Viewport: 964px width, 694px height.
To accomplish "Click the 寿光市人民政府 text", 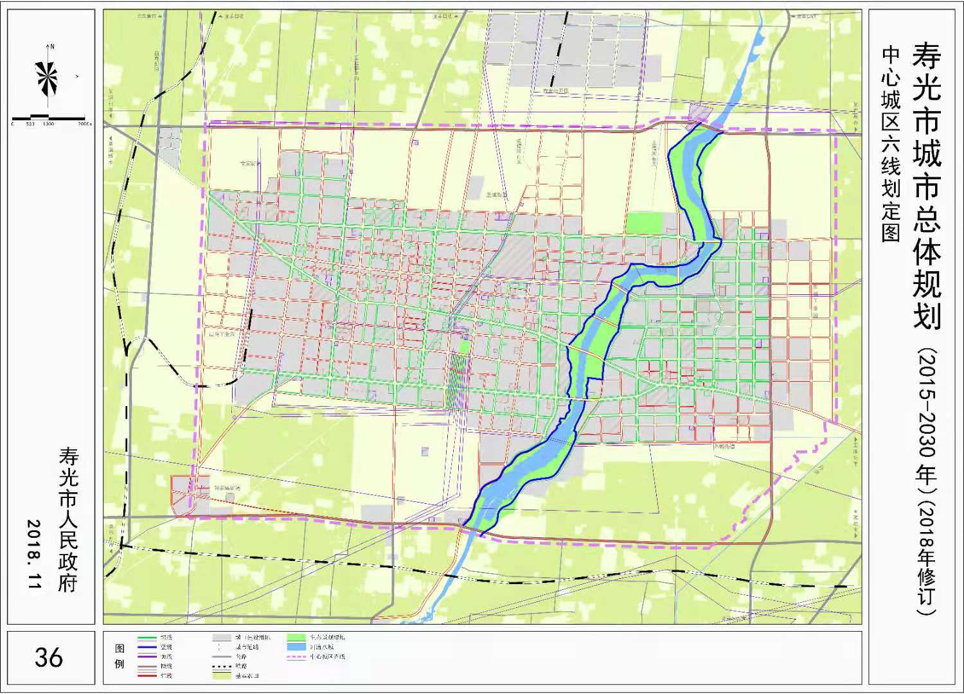I will click(68, 519).
